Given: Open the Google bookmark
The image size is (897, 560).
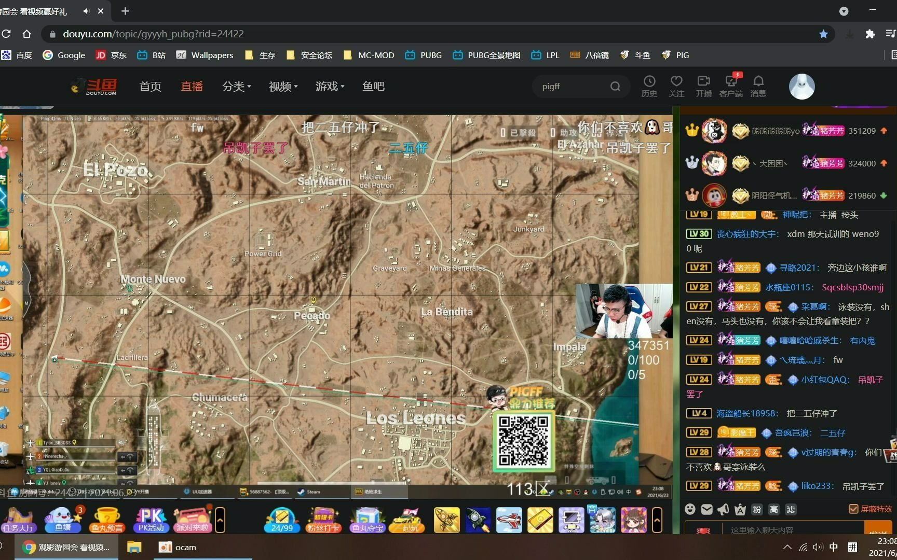Looking at the screenshot, I should point(64,55).
